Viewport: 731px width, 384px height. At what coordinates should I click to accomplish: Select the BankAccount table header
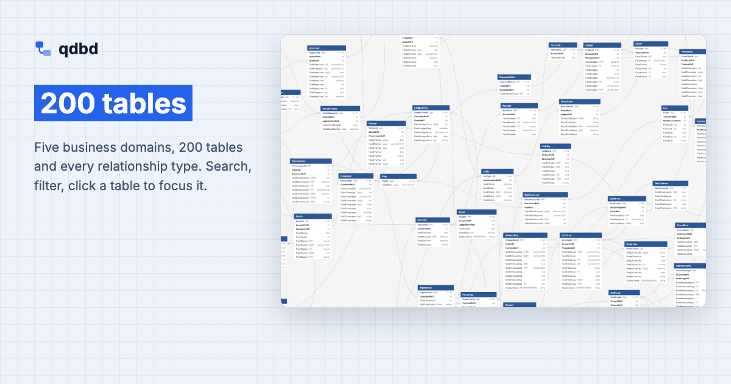coord(545,195)
